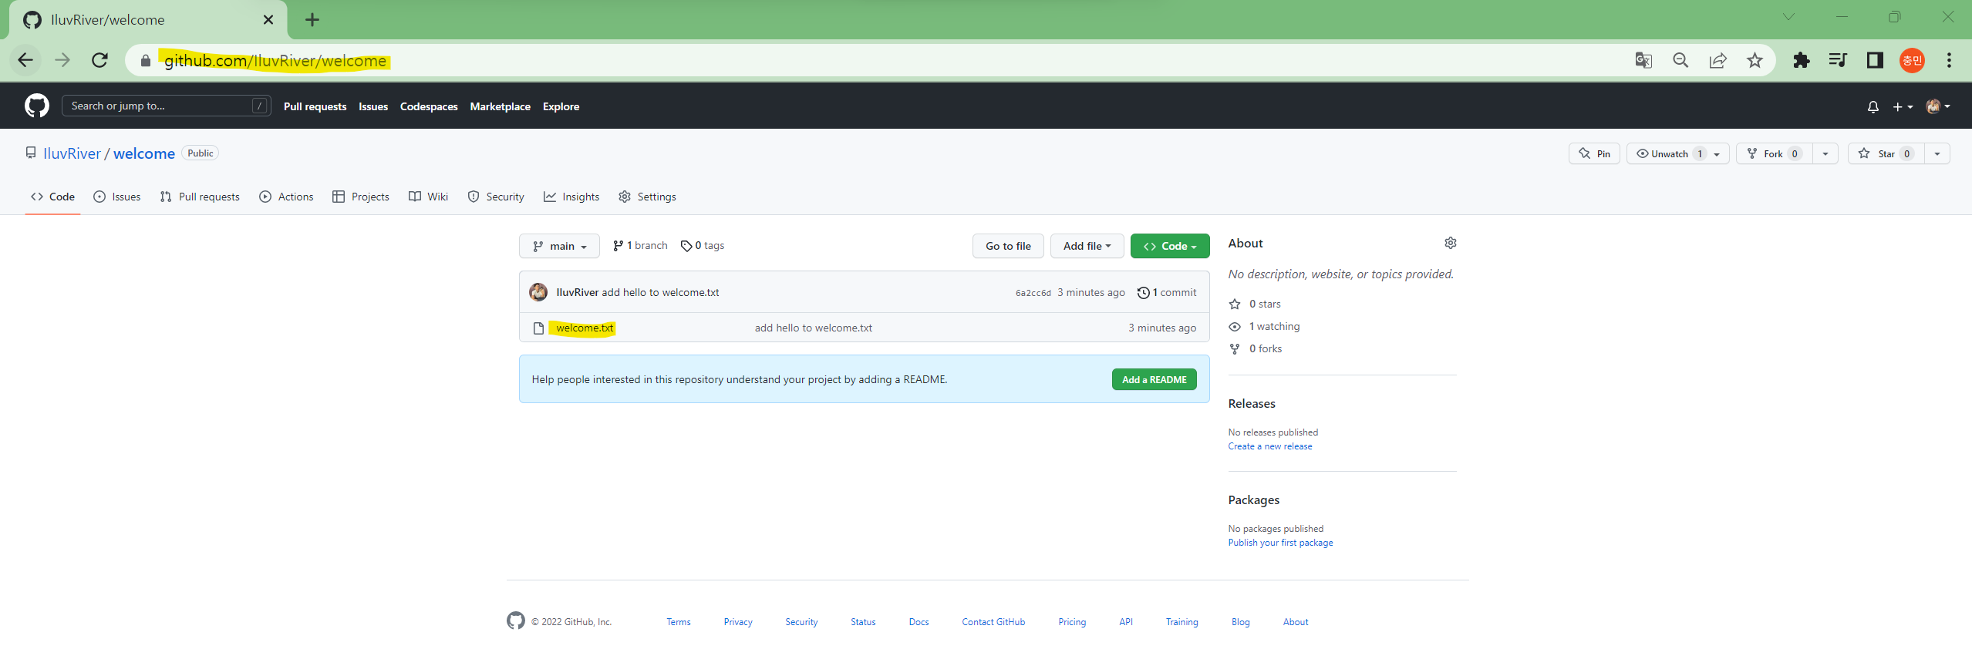This screenshot has width=1972, height=666.
Task: Click the browser address bar URL
Action: click(x=275, y=60)
